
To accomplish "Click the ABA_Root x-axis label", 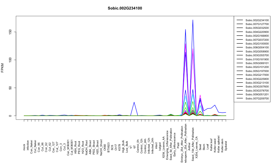I will (x=76, y=145).
